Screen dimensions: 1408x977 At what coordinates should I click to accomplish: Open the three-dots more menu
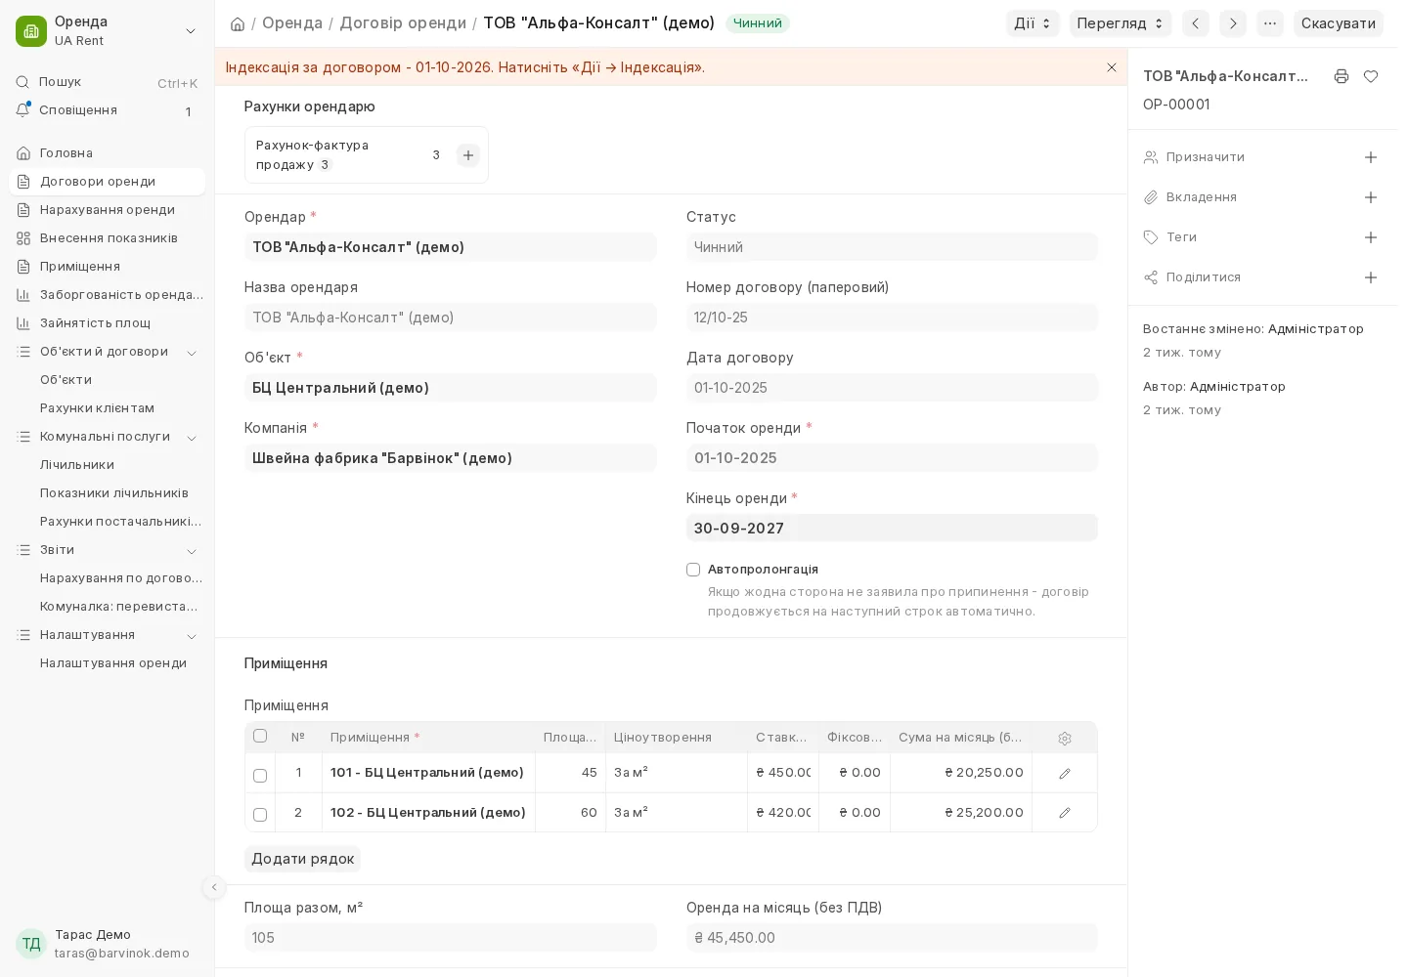click(1270, 23)
